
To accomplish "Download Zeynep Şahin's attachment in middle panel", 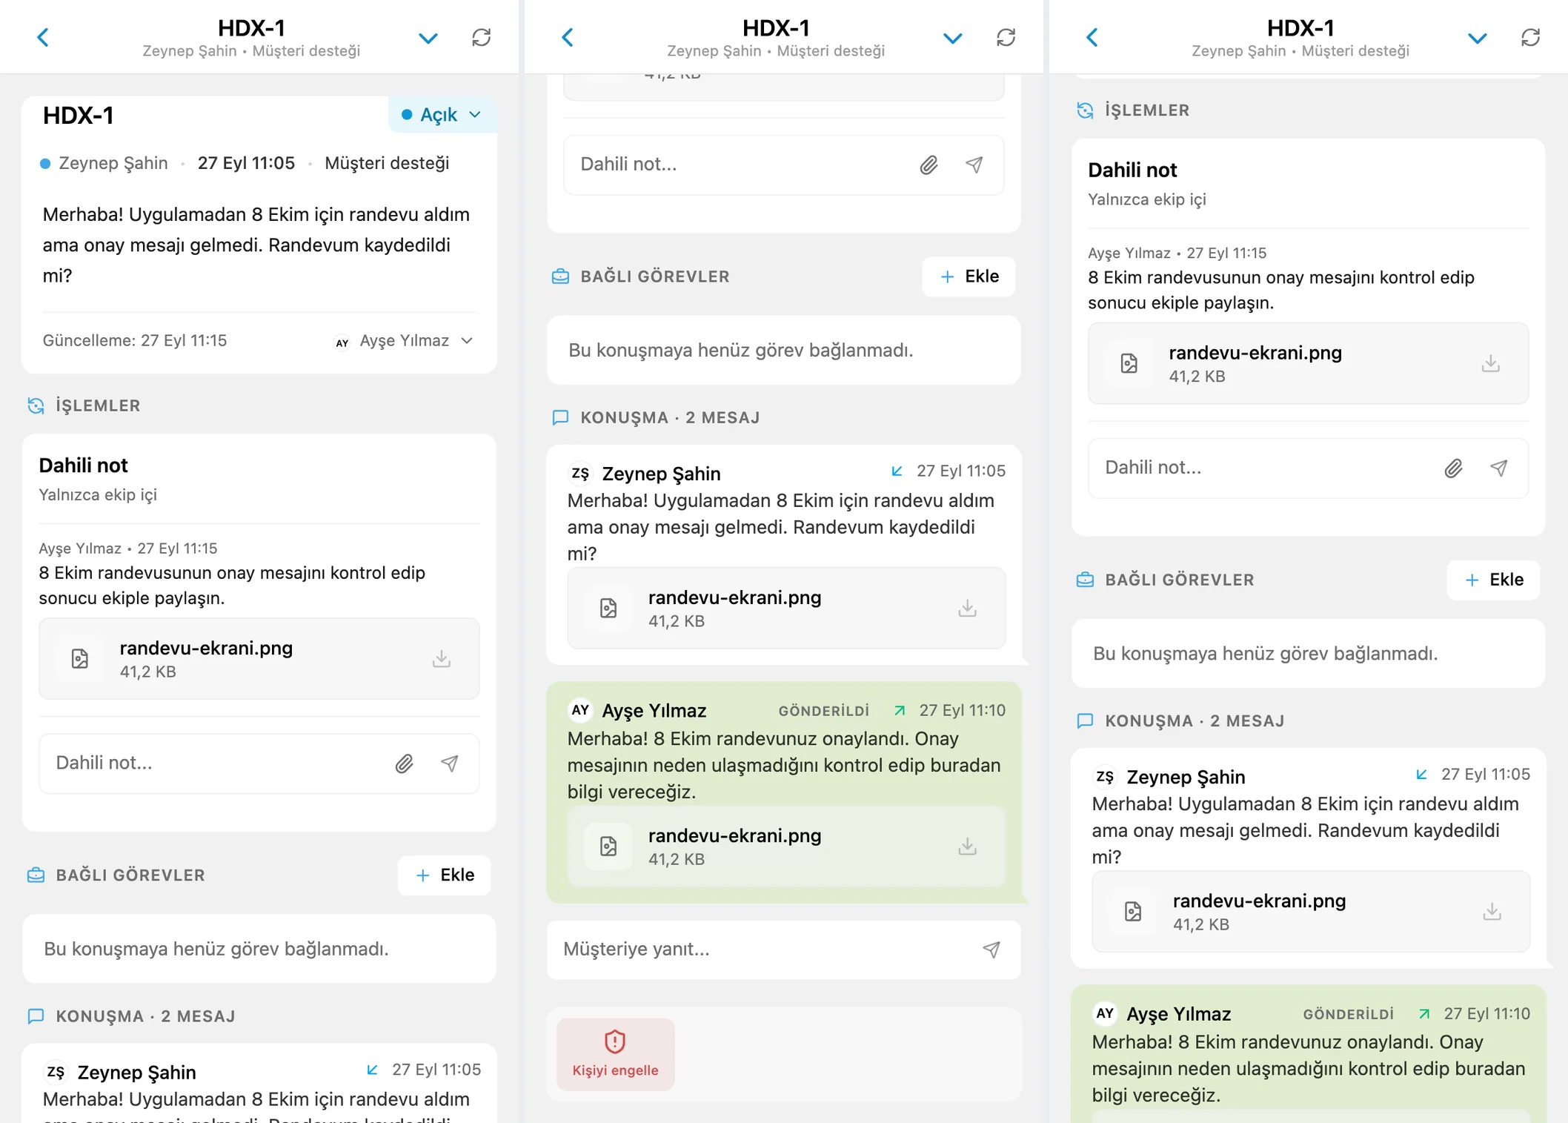I will [x=967, y=609].
